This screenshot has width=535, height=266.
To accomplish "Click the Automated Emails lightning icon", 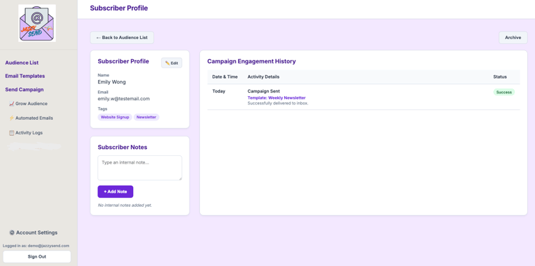I will pyautogui.click(x=11, y=118).
